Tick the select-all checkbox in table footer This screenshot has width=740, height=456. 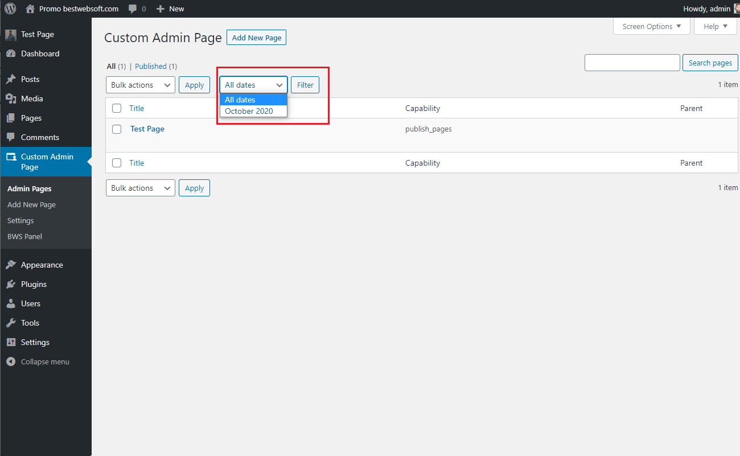117,163
